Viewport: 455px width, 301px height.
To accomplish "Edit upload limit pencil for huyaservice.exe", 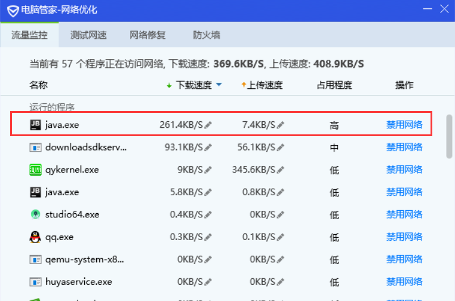I will (280, 282).
